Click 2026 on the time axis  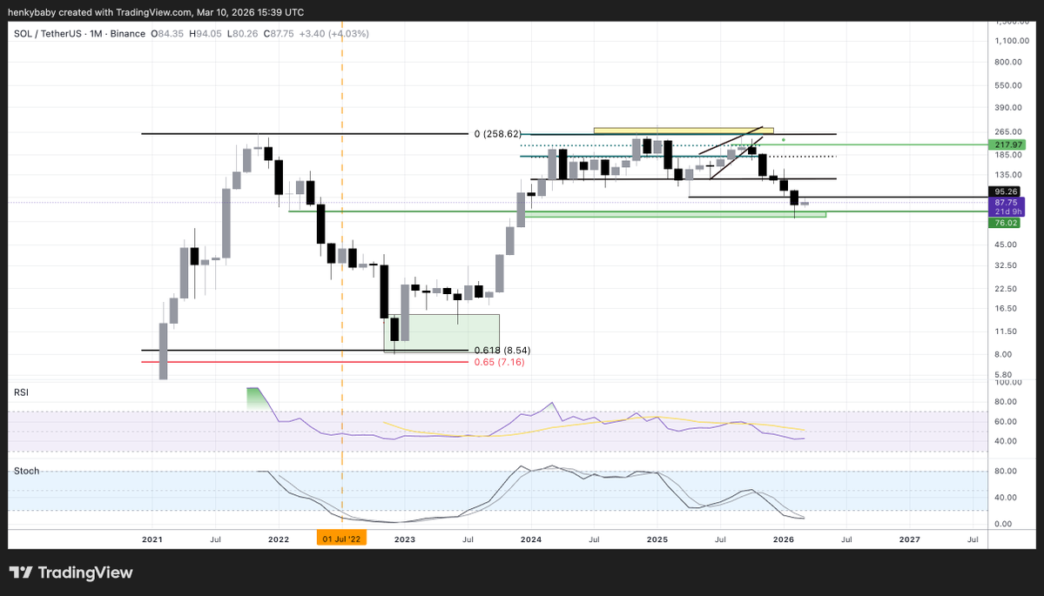pos(784,539)
